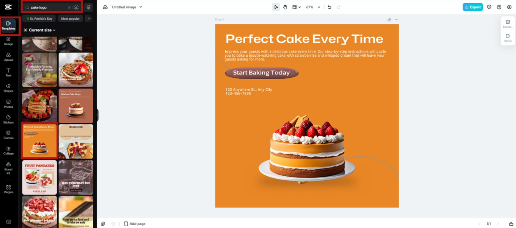This screenshot has height=228, width=516.
Task: Select the hand pan tool
Action: (285, 7)
